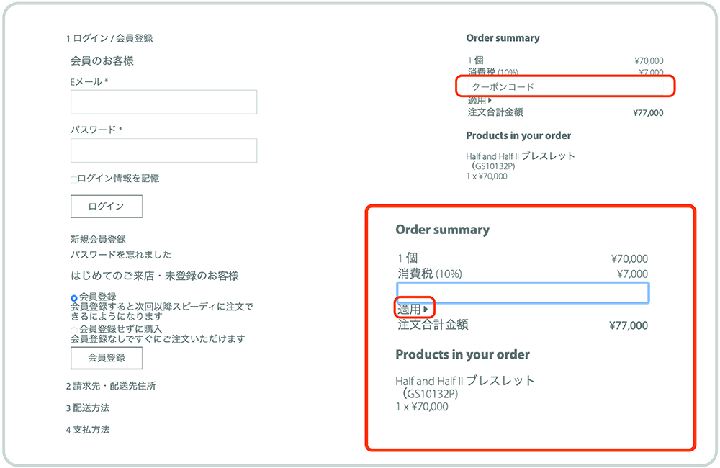720x468 pixels.
Task: Select the 会員登録せずに購入 radio option
Action: click(x=74, y=330)
